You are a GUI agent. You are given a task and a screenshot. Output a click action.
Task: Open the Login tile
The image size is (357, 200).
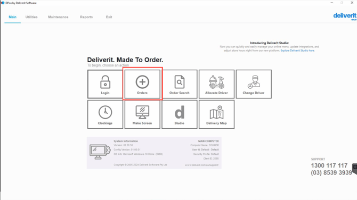tap(105, 84)
